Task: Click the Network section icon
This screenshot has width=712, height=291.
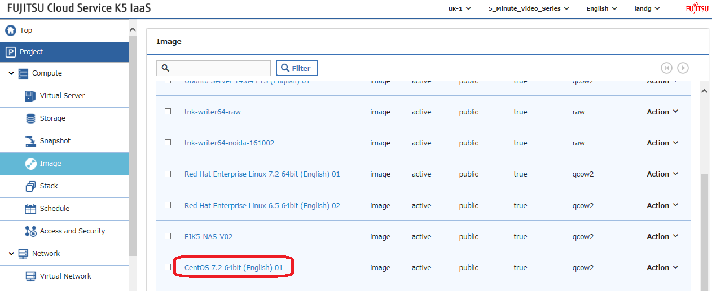Action: tap(23, 254)
